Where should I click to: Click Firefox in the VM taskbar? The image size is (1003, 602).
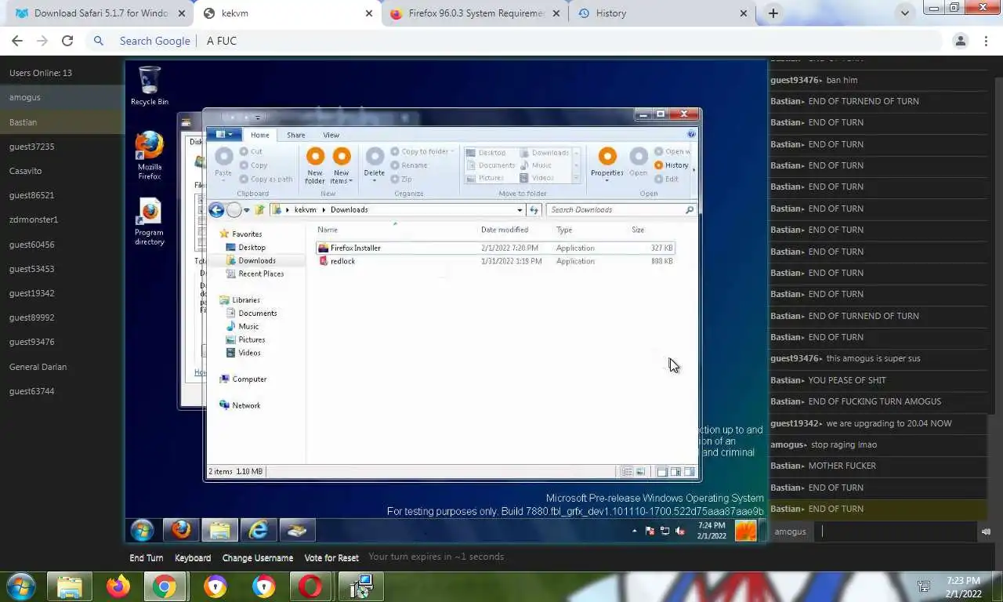pos(181,530)
